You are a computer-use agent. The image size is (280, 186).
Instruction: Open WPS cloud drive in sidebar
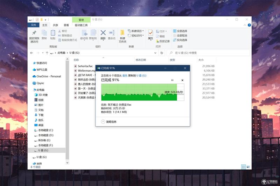click(x=40, y=69)
